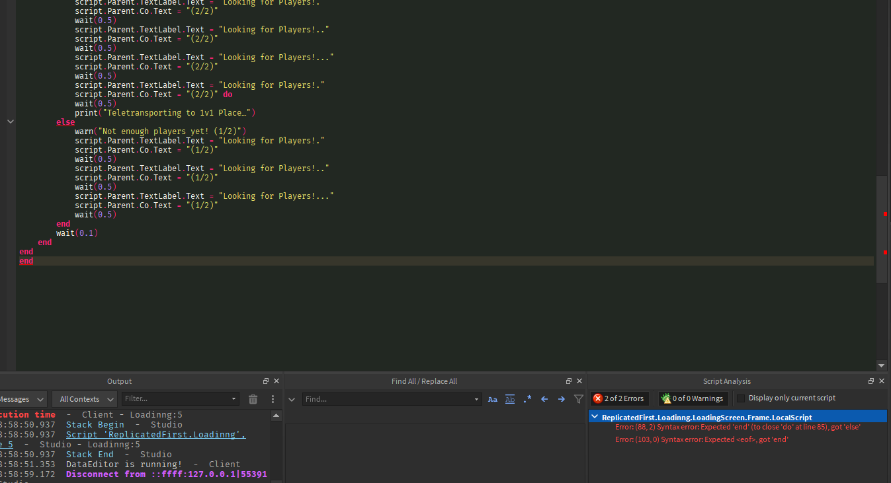Collapse the code fold arrow in editor gutter
The width and height of the screenshot is (891, 483).
[10, 122]
